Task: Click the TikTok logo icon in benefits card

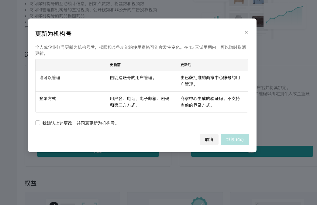Action: [54, 203]
